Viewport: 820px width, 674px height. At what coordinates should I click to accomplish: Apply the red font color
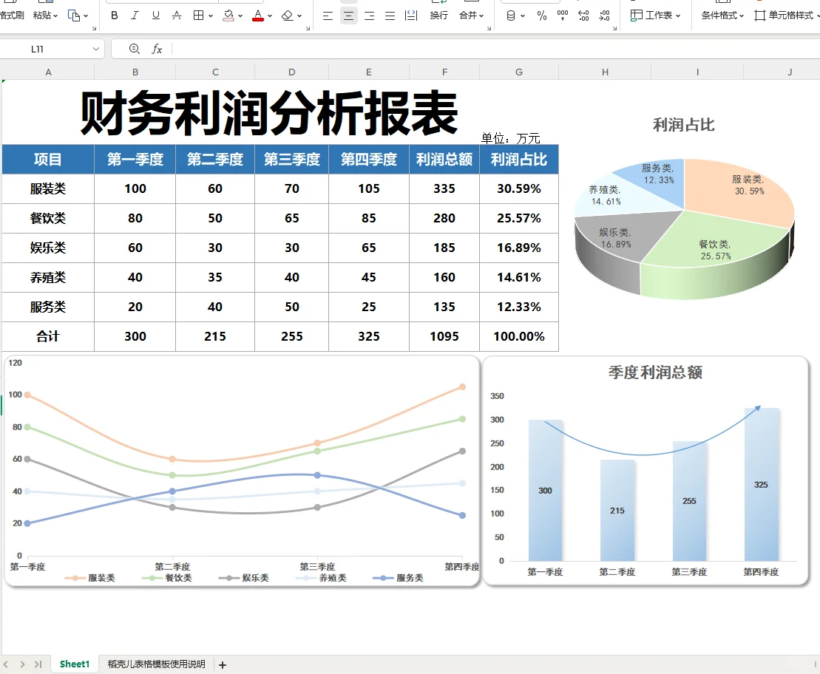[258, 16]
